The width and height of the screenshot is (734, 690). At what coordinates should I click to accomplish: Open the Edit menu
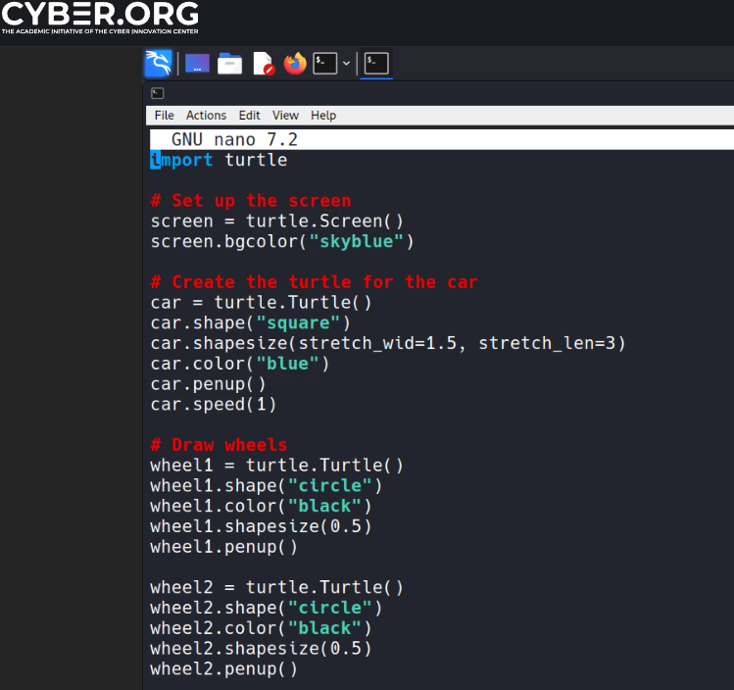[x=249, y=116]
